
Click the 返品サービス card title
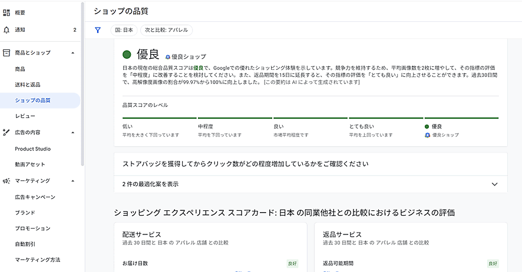(342, 234)
